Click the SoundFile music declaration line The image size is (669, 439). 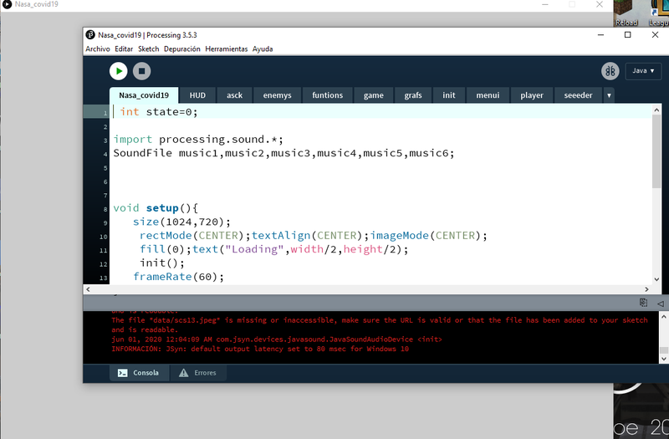283,153
